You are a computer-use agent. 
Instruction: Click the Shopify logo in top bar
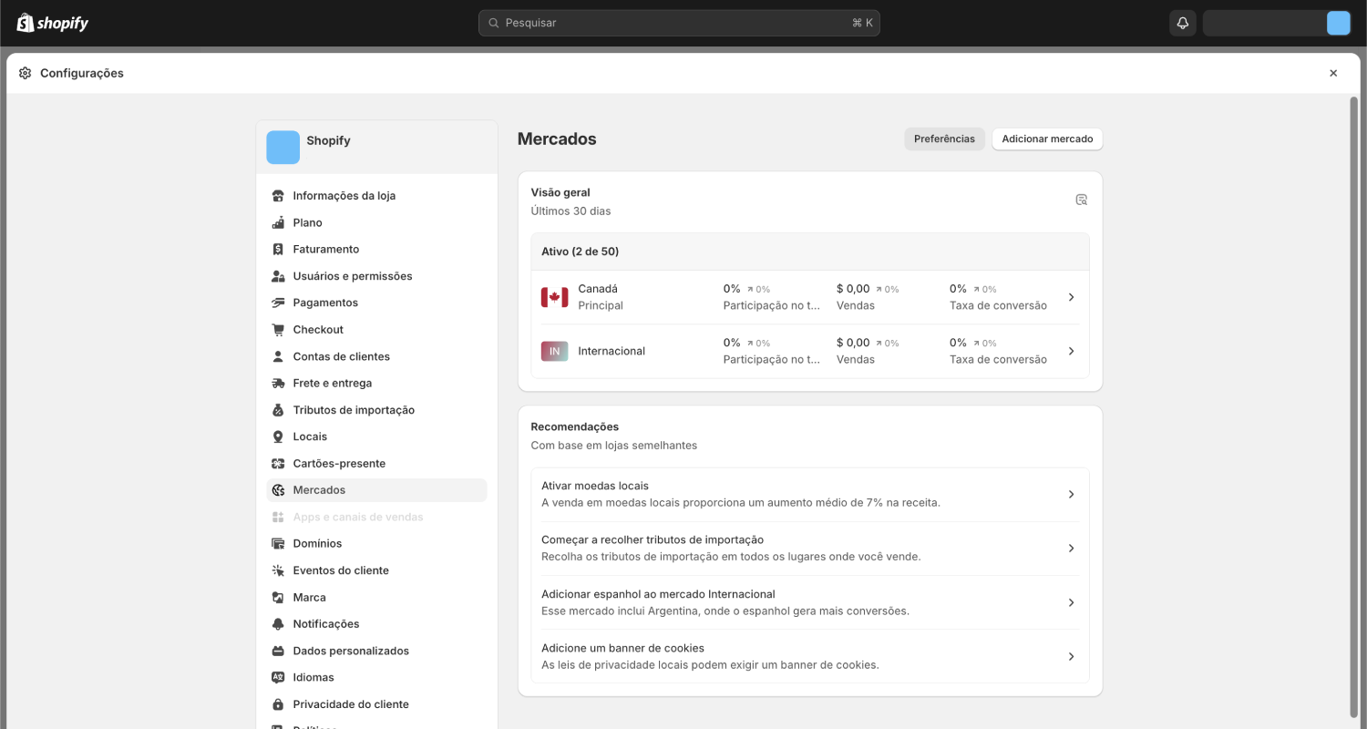tap(53, 23)
